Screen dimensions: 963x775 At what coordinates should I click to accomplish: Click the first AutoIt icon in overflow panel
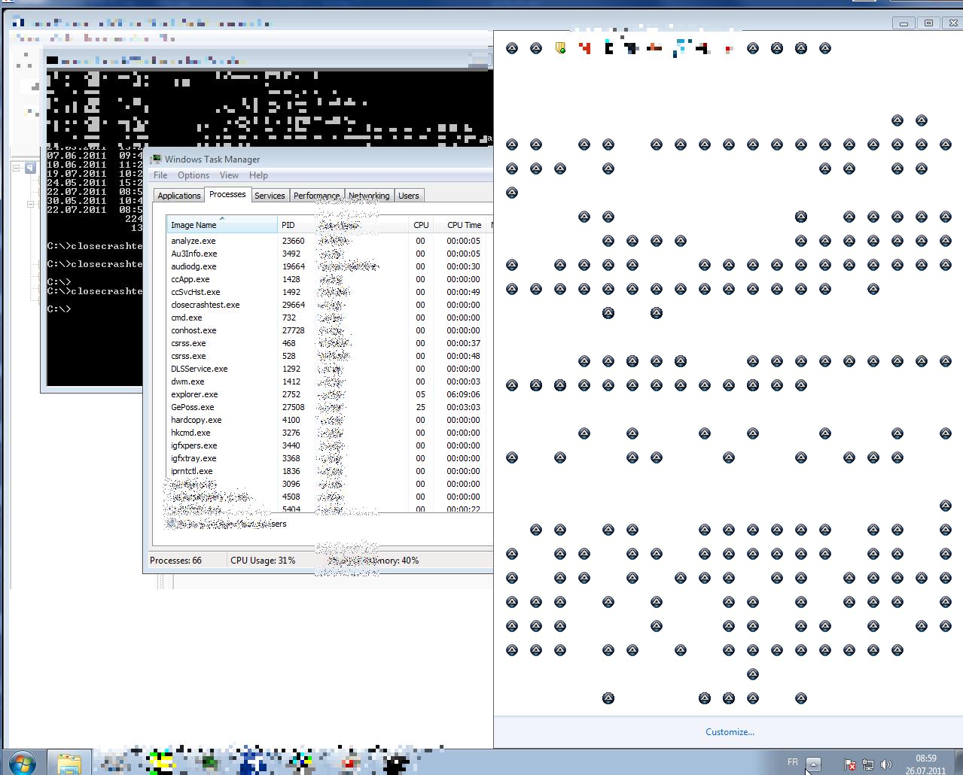coord(512,48)
